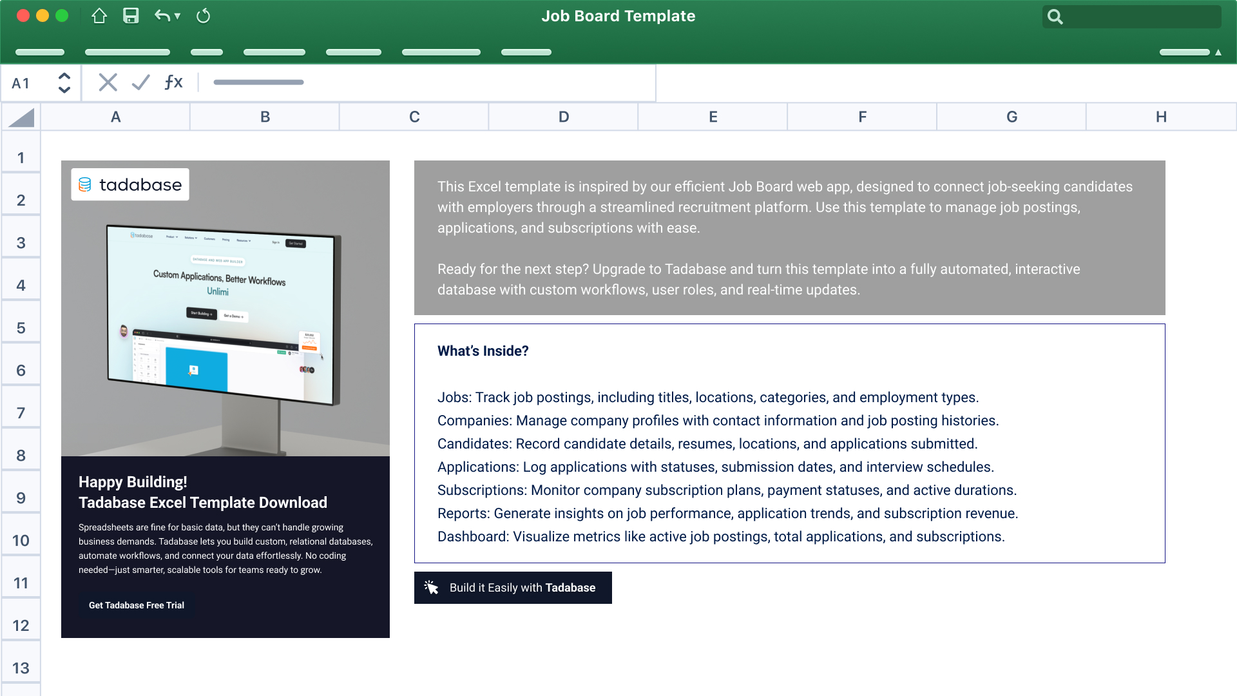Click the Home icon in title bar
This screenshot has height=696, width=1237.
click(99, 16)
